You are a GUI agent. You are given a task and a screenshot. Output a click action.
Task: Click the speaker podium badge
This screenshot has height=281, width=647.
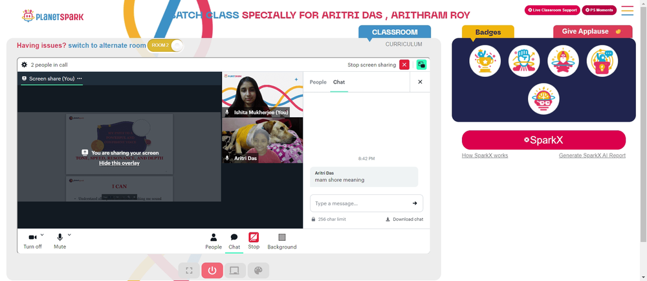(602, 61)
